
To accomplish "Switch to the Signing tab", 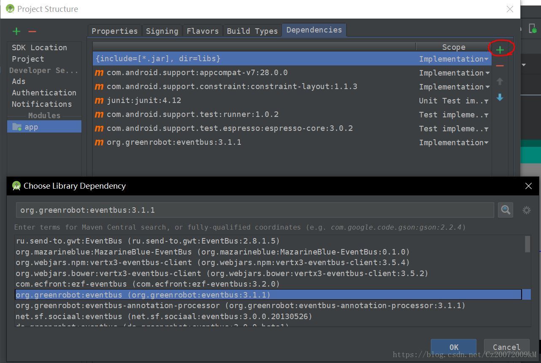I will pyautogui.click(x=162, y=31).
